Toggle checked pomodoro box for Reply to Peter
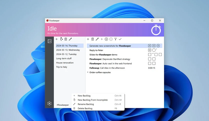The width and height of the screenshot is (209, 121). [x=149, y=50]
